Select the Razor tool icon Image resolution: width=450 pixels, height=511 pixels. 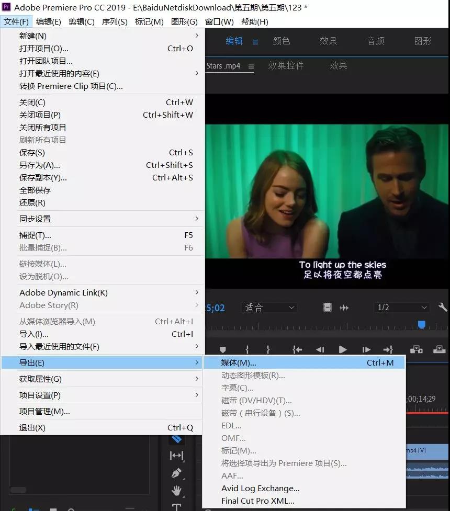tap(176, 439)
